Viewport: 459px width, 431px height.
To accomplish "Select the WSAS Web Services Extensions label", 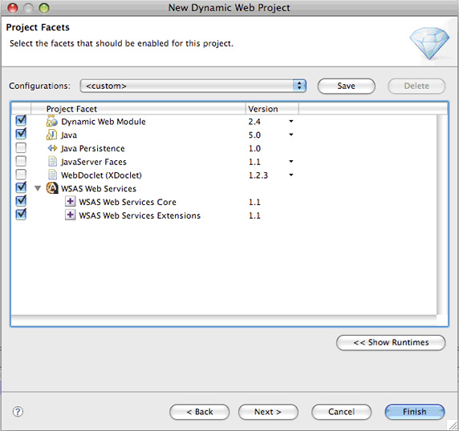I will (140, 215).
